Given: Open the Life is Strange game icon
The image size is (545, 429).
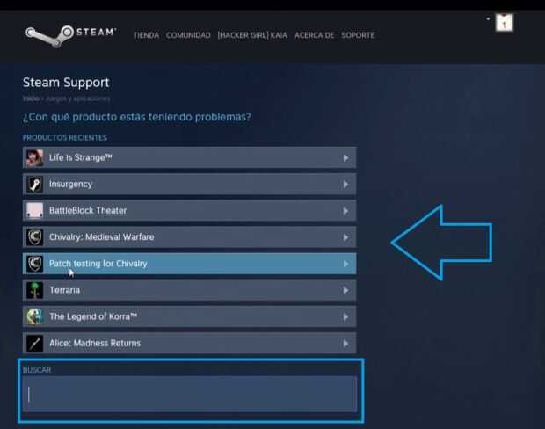Looking at the screenshot, I should click(35, 157).
